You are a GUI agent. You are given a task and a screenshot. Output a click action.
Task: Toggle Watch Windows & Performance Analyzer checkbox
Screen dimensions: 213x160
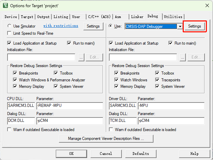[15, 80]
